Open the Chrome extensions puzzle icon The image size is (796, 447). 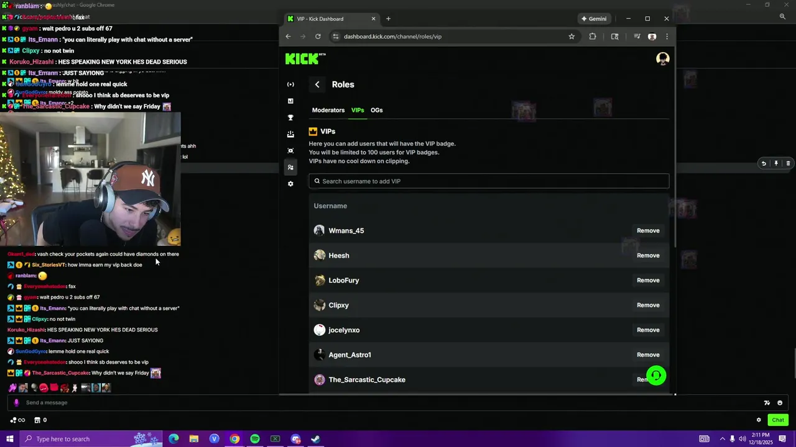click(x=593, y=37)
